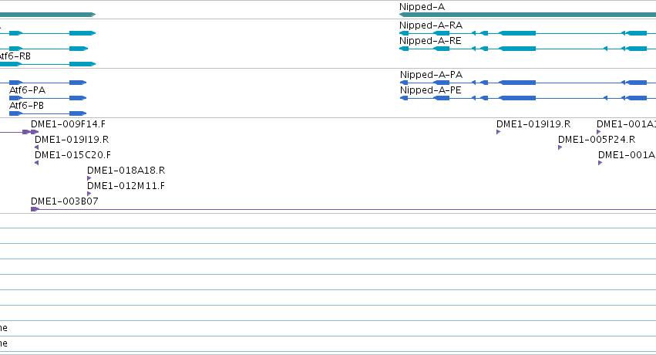
Task: Click the DME1-015C20.F label
Action: click(72, 155)
